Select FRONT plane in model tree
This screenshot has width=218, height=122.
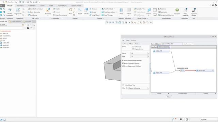(4, 38)
